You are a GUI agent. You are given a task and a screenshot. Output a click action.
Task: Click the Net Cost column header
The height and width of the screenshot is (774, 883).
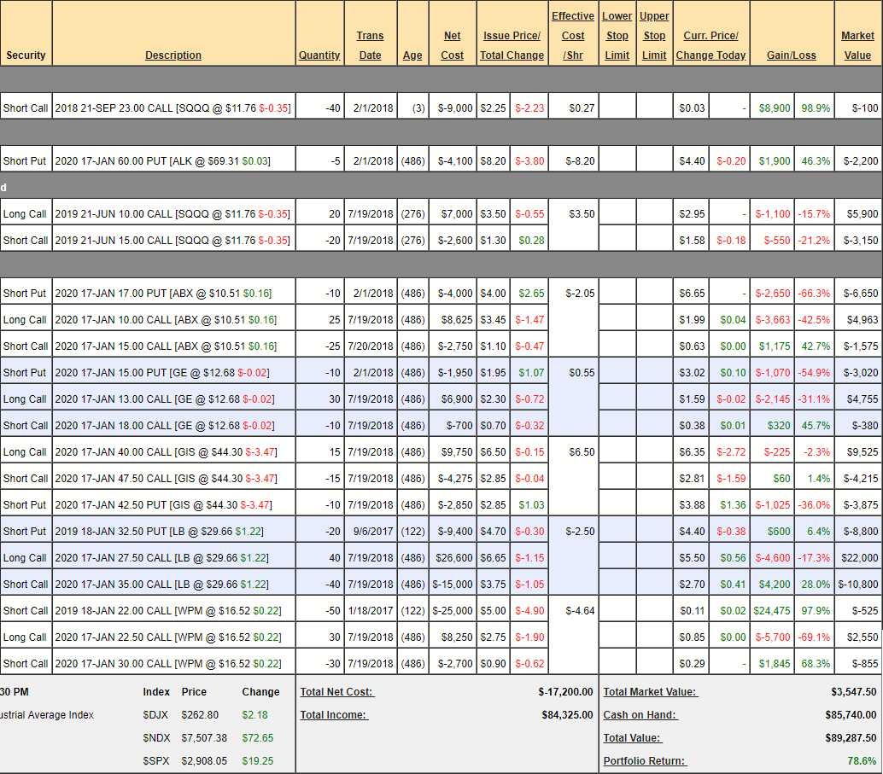pos(452,45)
